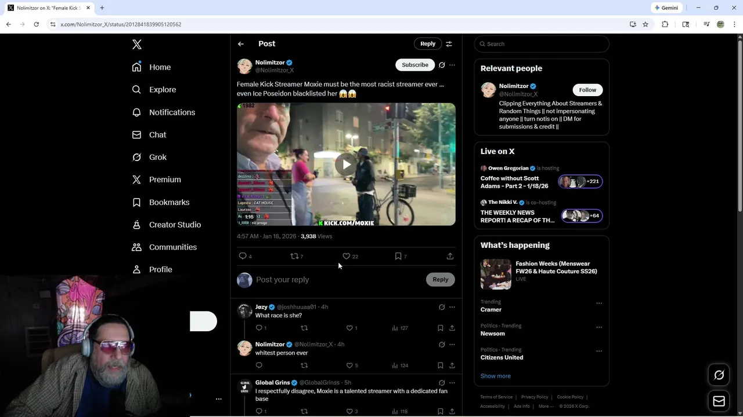Repost the main post
Viewport: 743px width, 417px height.
(294, 256)
